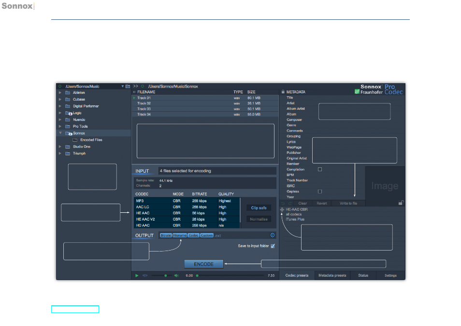461x326 pixels.
Task: Click the metadata undo arrow icon
Action: (283, 203)
